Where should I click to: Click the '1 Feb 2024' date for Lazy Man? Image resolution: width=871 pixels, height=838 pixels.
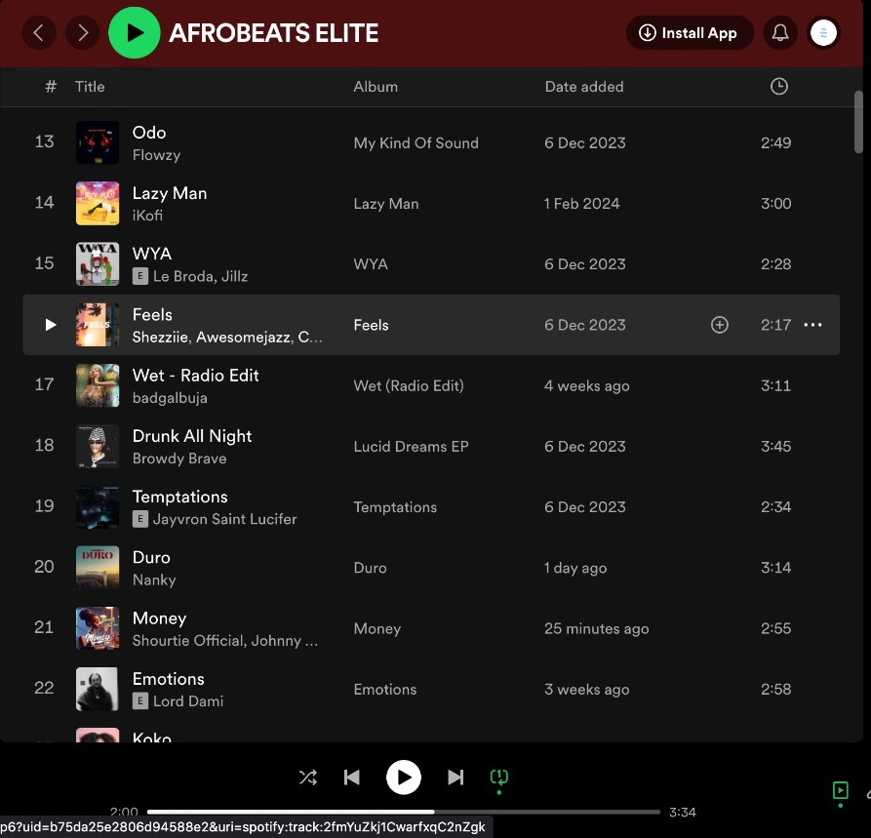coord(581,203)
